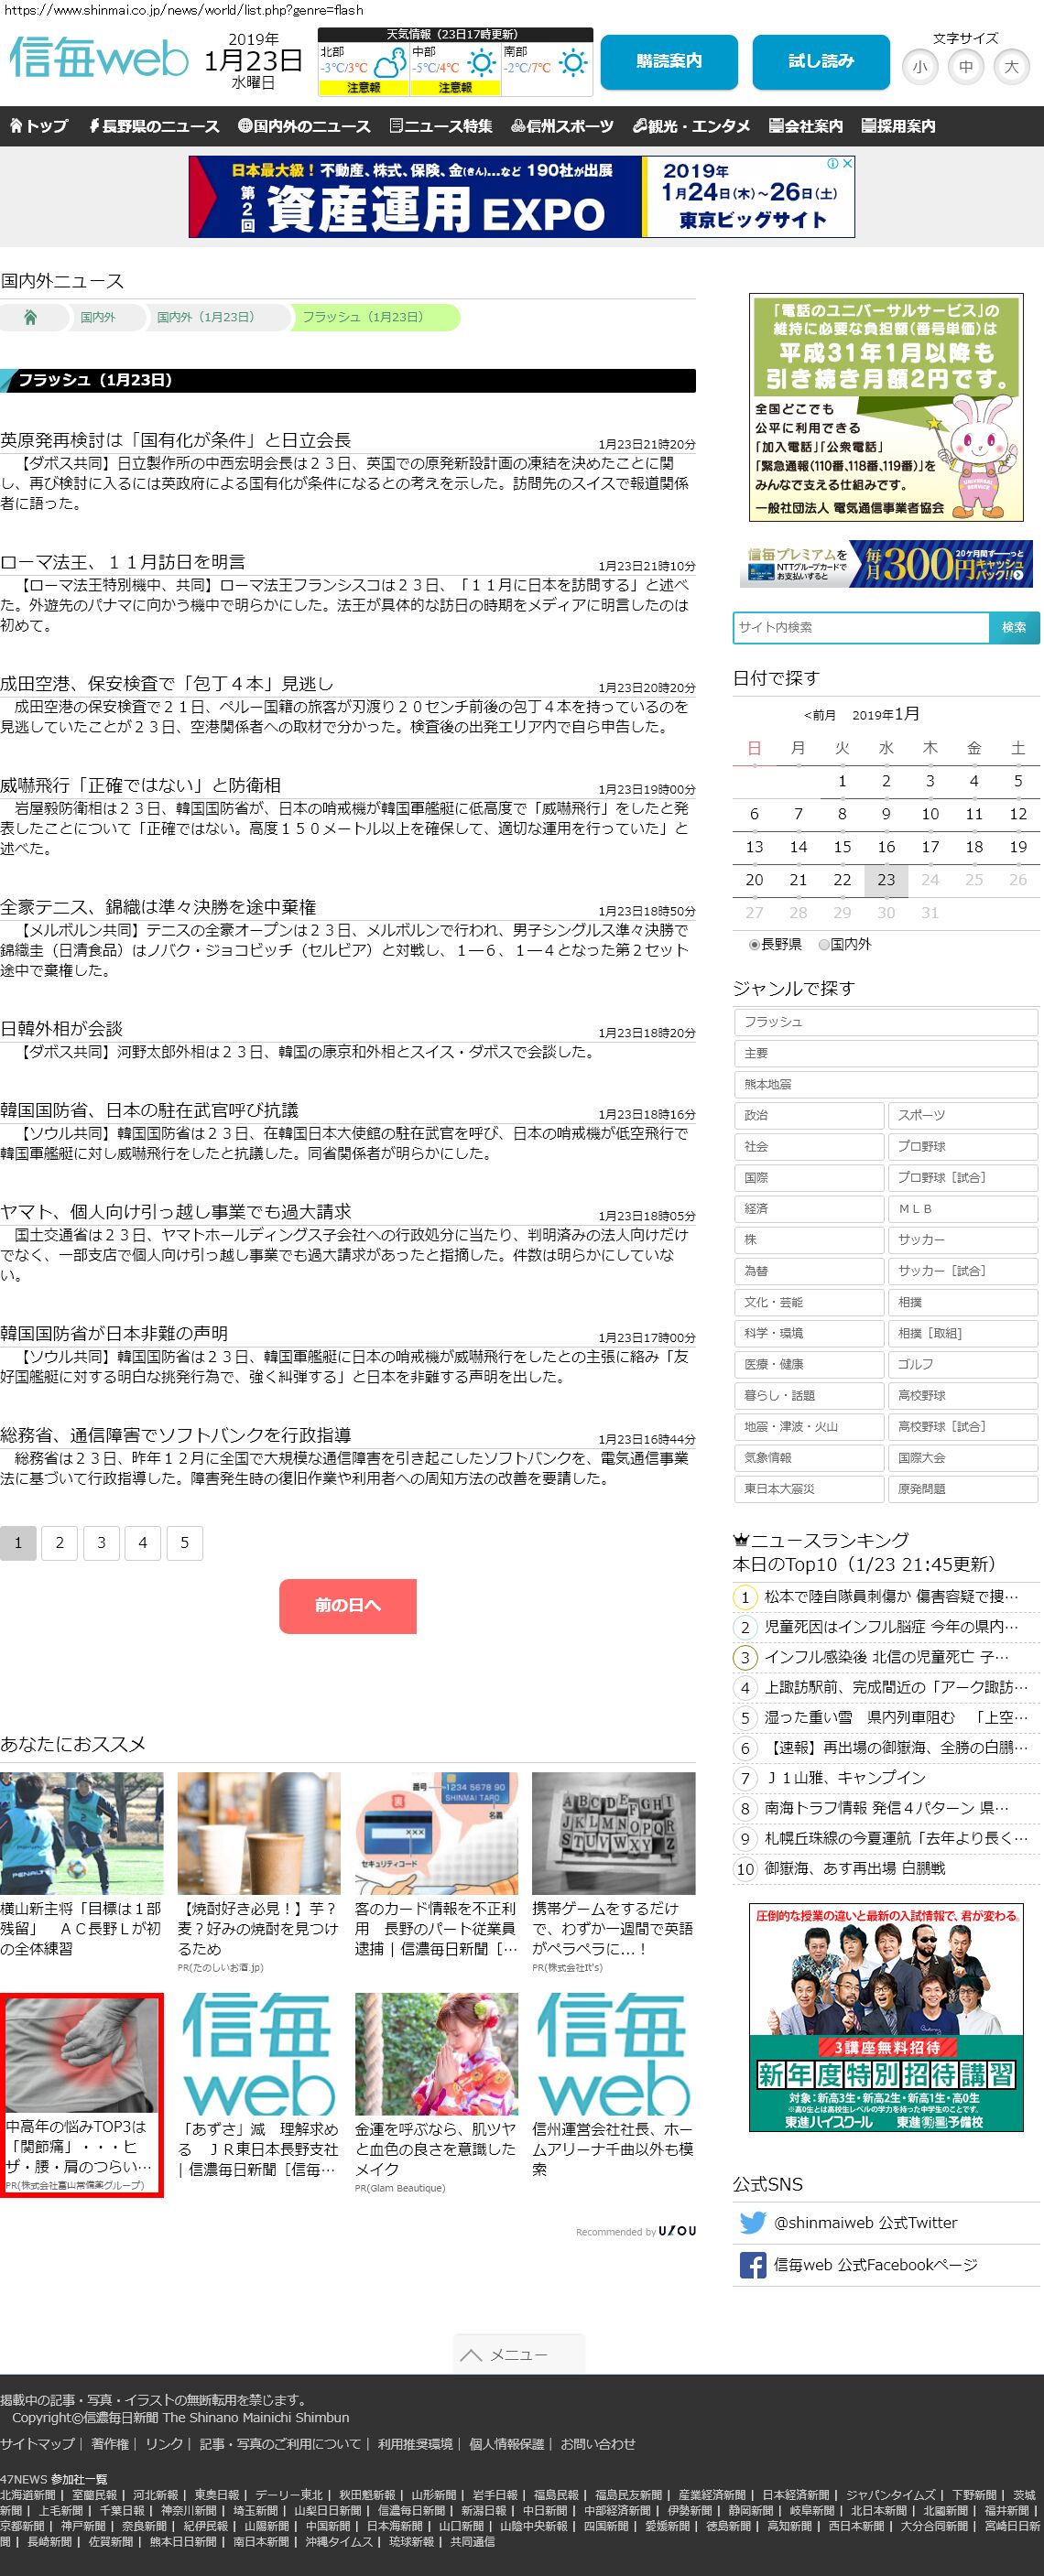Viewport: 1044px width, 2576px height.
Task: Click the サイト内検索 search input field
Action: click(860, 627)
